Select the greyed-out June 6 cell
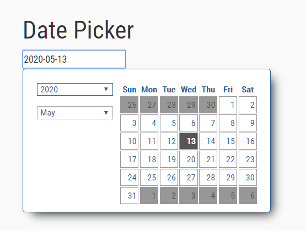 248,195
